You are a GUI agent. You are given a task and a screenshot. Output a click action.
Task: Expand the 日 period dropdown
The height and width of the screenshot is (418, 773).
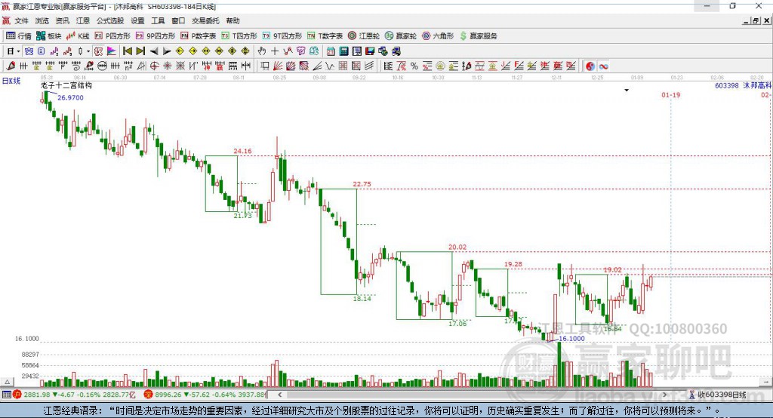click(18, 51)
